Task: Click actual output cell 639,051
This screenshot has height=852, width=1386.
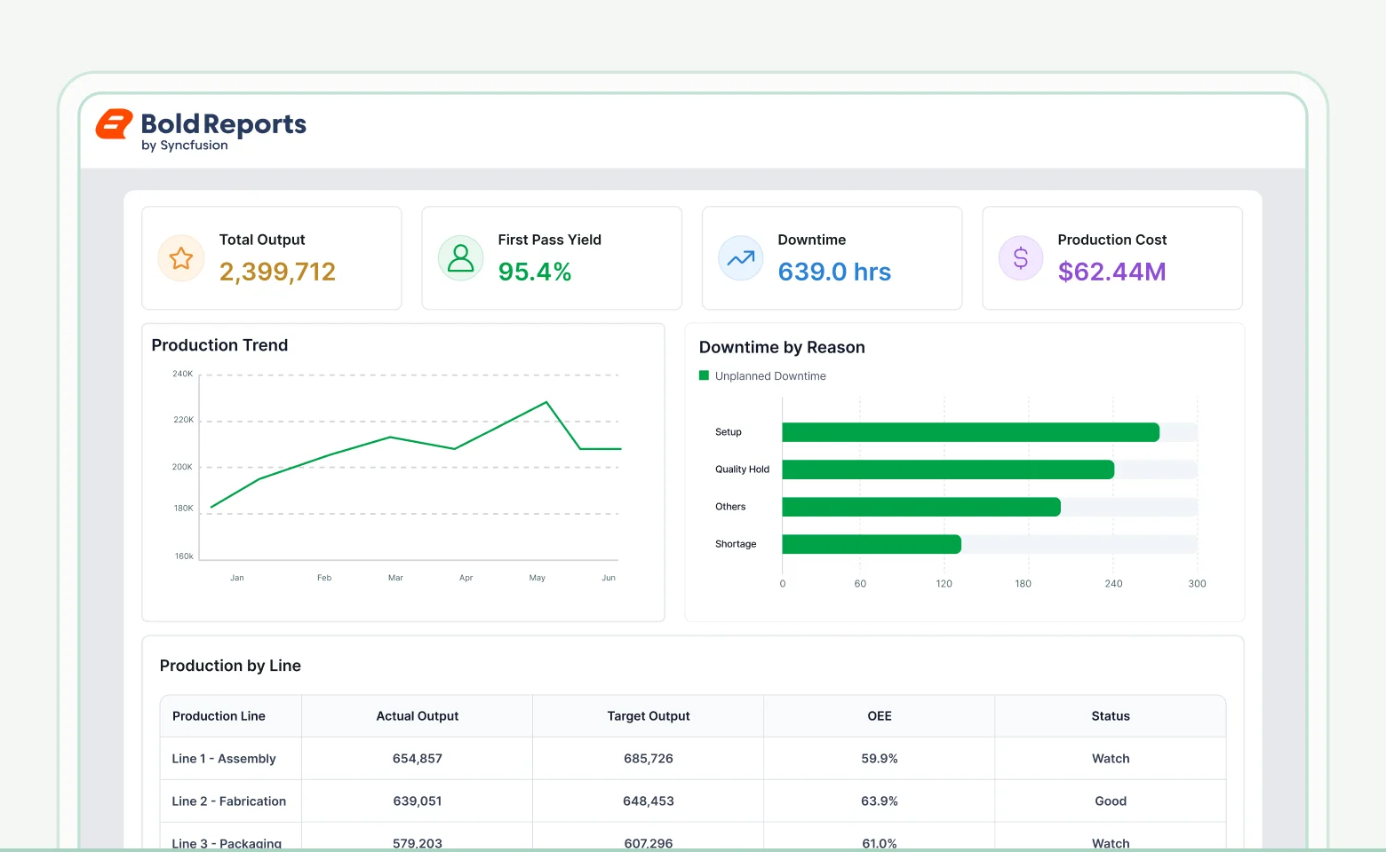Action: pos(418,801)
